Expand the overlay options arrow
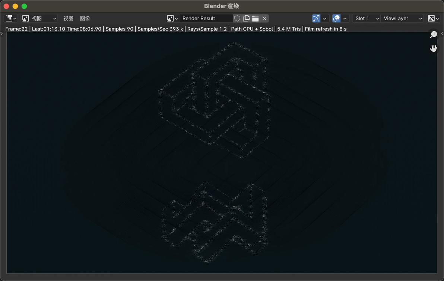 tap(345, 18)
